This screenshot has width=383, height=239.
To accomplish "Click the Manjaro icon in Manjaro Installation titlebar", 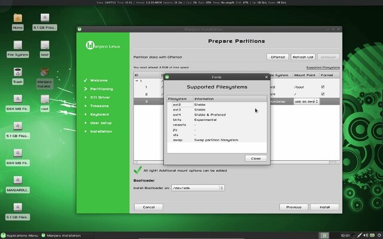I will pos(80,29).
